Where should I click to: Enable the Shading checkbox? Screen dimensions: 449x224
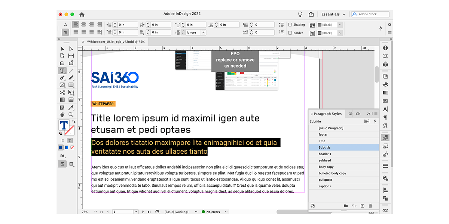click(x=290, y=25)
